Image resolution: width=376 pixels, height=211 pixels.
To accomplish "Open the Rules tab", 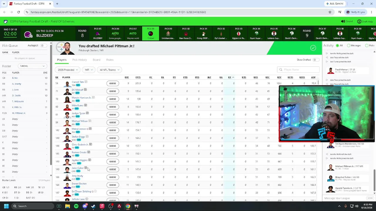I will coord(110,60).
